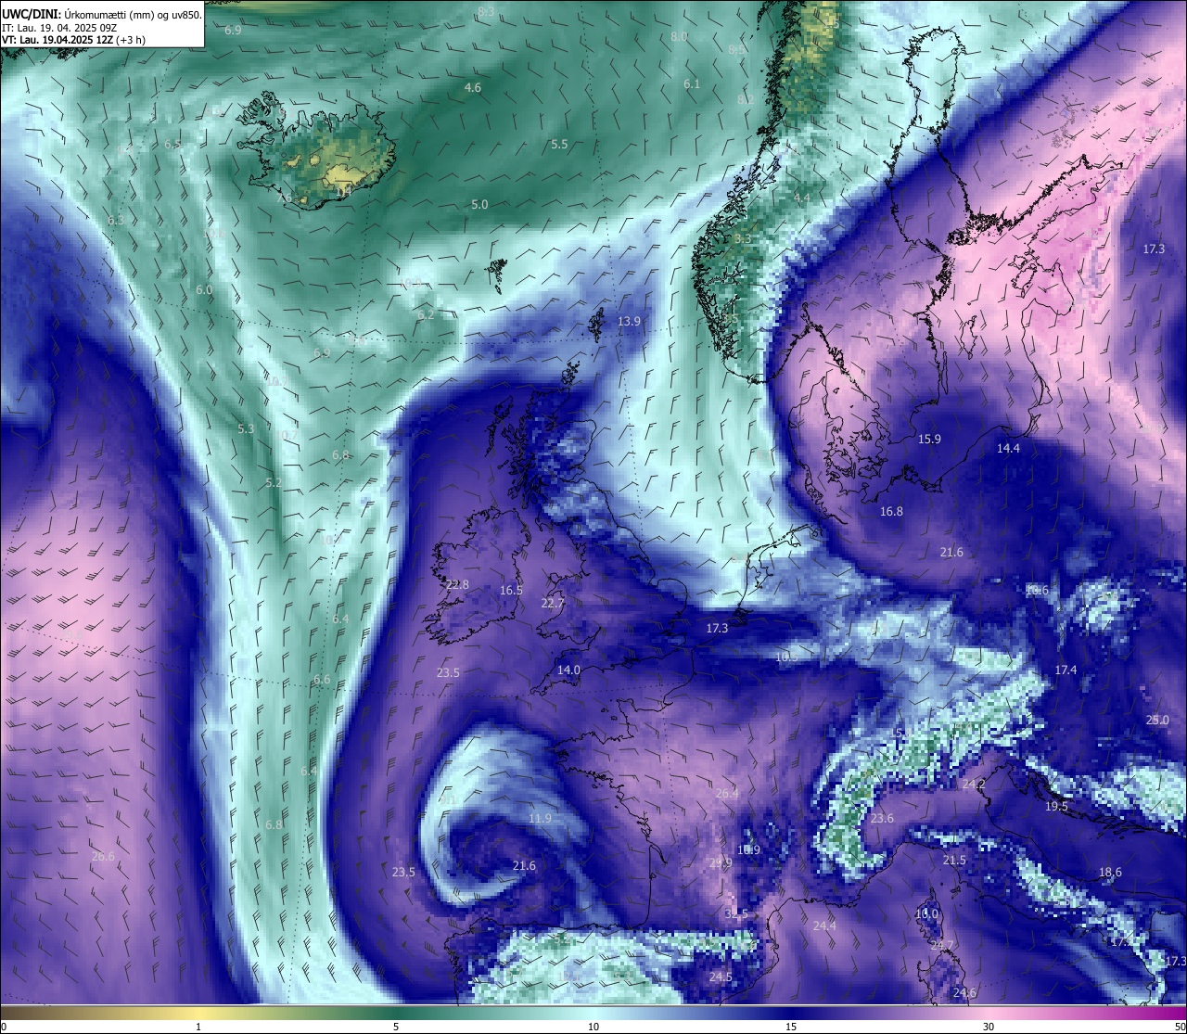Click the 30 tick on the color scale
Viewport: 1187px width, 1034px height.
tap(989, 1027)
